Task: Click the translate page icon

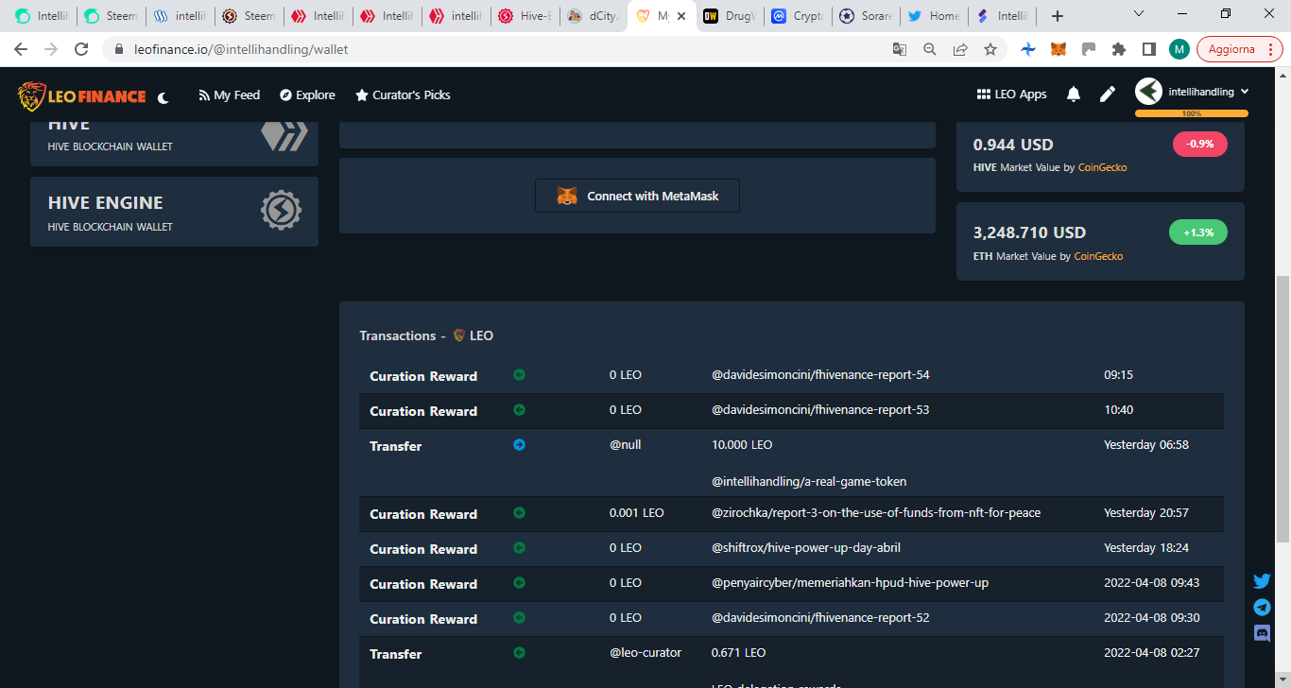Action: click(x=900, y=49)
